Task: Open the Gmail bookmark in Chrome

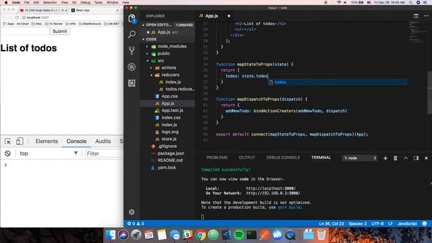Action: point(23,24)
